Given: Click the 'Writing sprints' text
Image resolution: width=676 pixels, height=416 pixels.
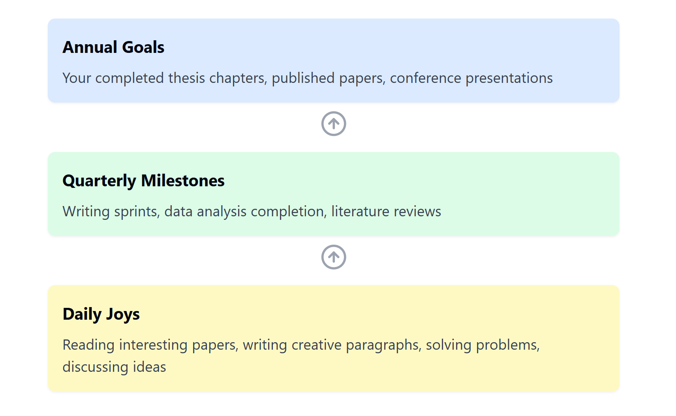Looking at the screenshot, I should point(110,212).
